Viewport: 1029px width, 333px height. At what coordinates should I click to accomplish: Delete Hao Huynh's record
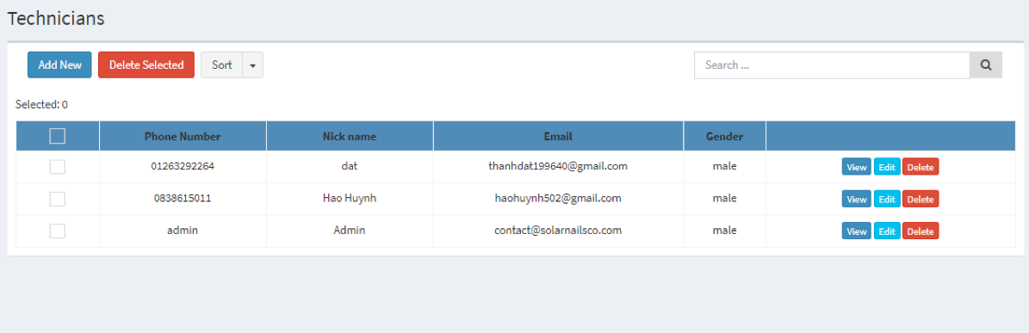pos(921,200)
